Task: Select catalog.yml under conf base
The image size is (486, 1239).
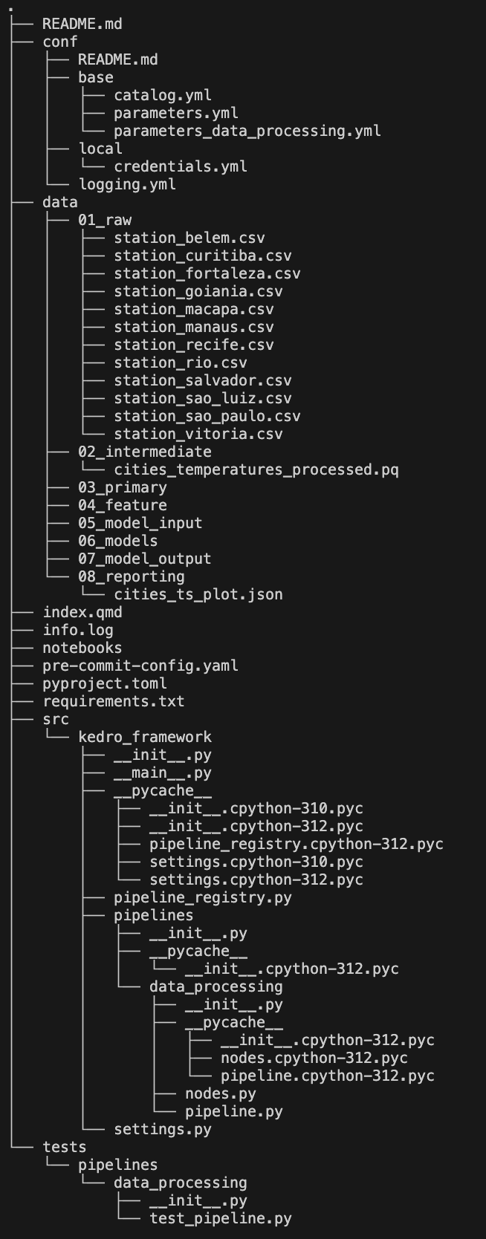Action: point(163,95)
